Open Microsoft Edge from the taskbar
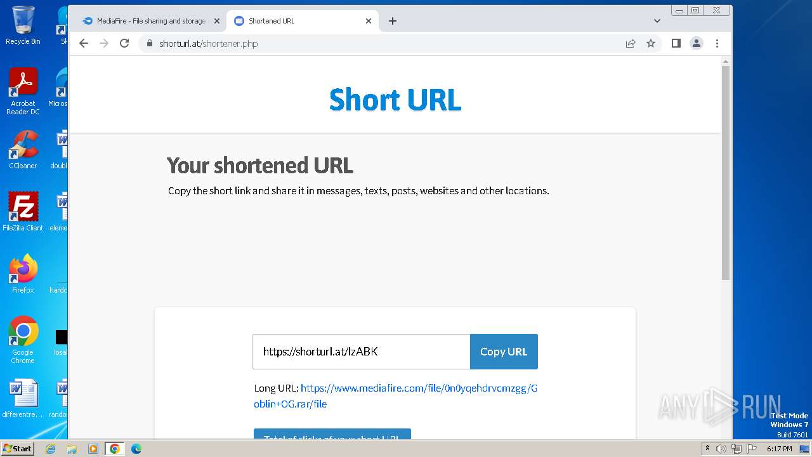Screen dimensions: 812x457 (x=136, y=449)
